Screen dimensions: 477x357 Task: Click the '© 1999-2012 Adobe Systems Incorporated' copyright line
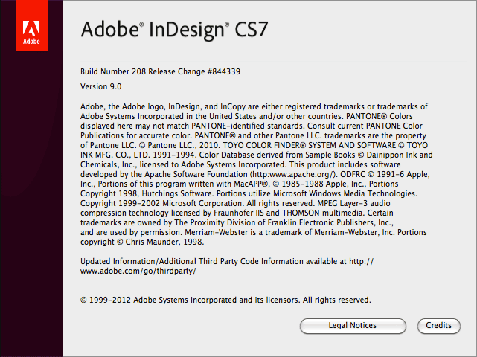click(x=225, y=300)
